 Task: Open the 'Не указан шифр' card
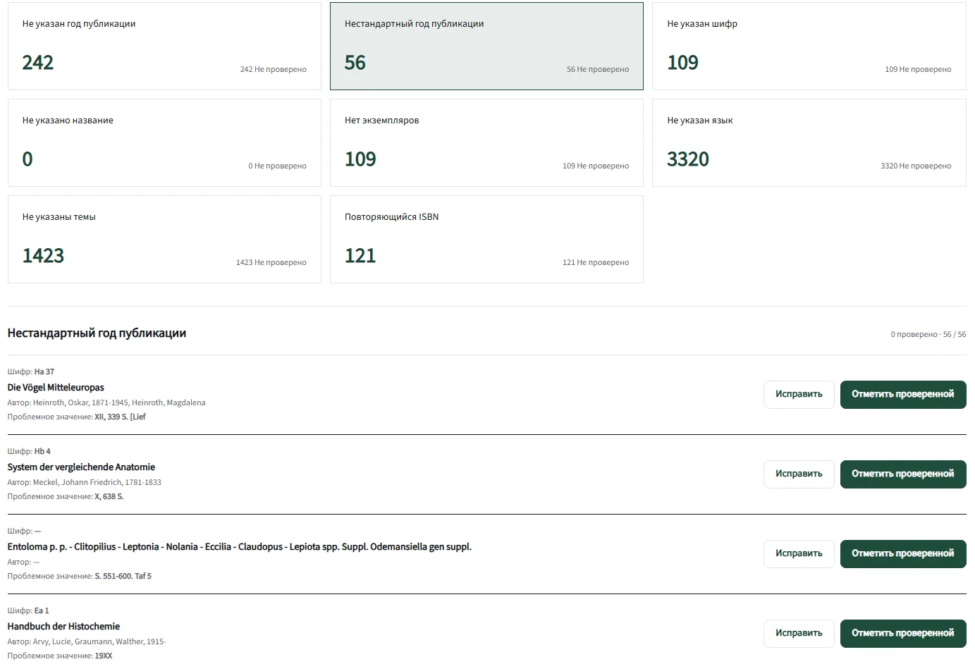pos(809,46)
